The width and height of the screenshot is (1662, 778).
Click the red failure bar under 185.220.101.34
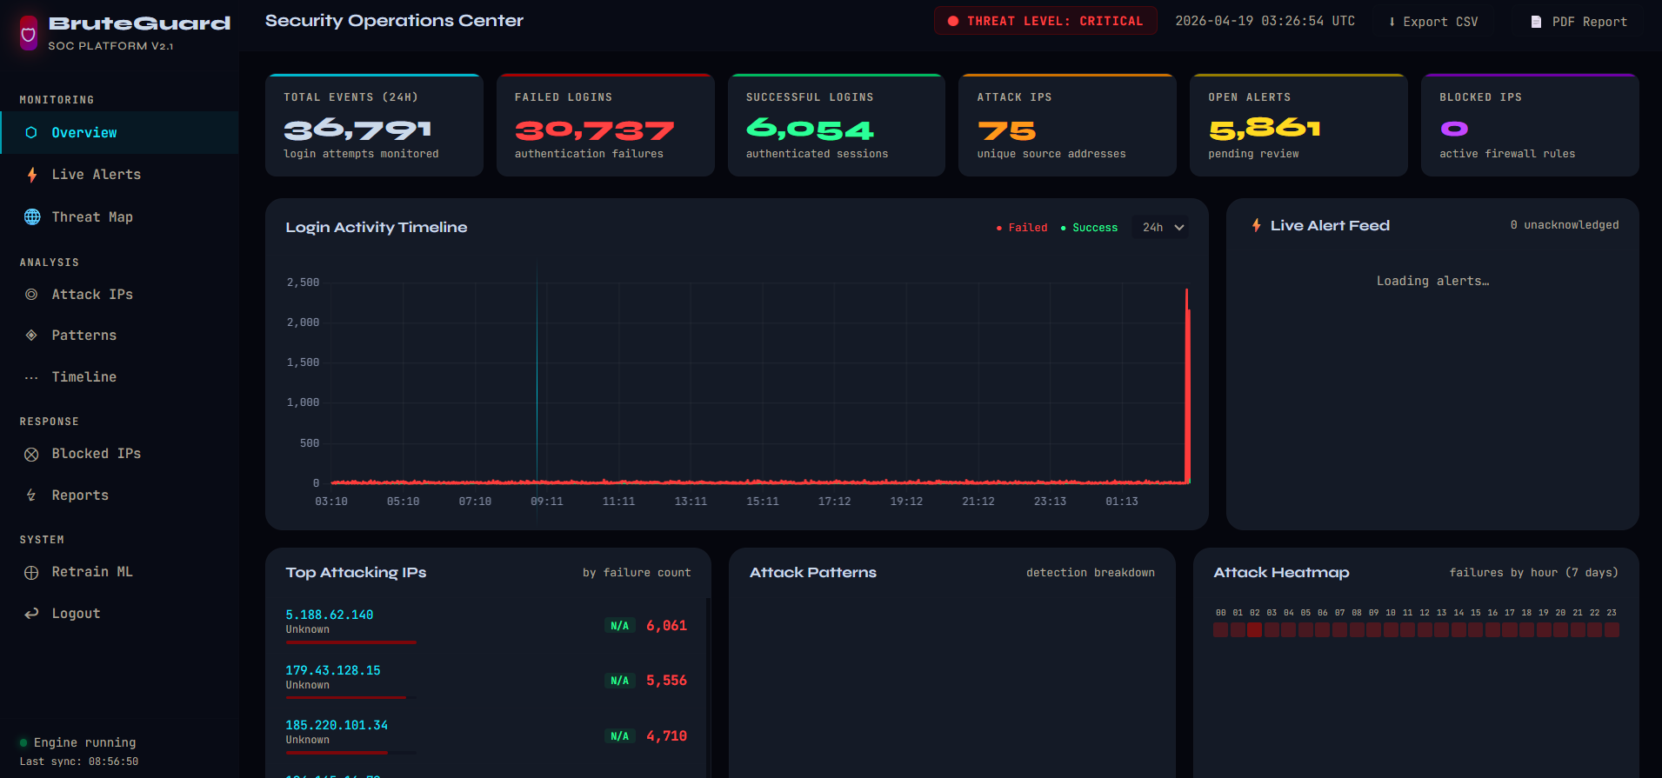coord(337,752)
